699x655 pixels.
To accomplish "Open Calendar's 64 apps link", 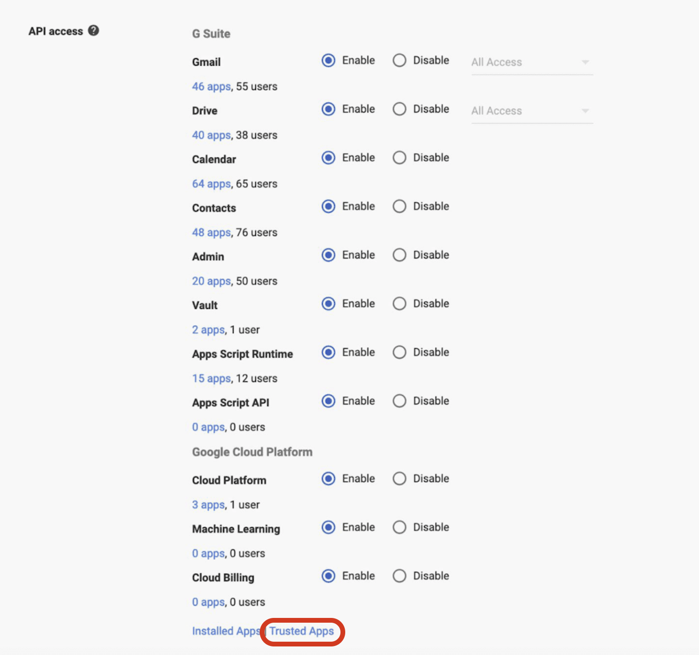I will pyautogui.click(x=211, y=184).
